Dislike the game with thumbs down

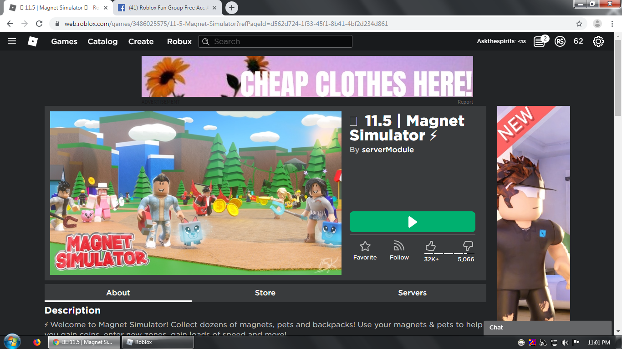pyautogui.click(x=468, y=246)
